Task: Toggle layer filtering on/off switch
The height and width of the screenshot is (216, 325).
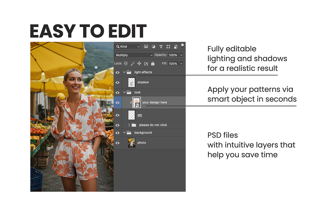Action: click(183, 46)
